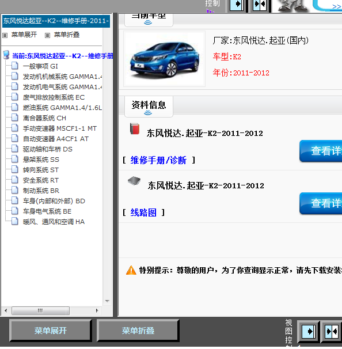Select the 资料信息 tab
This screenshot has width=342, height=349.
(x=149, y=107)
